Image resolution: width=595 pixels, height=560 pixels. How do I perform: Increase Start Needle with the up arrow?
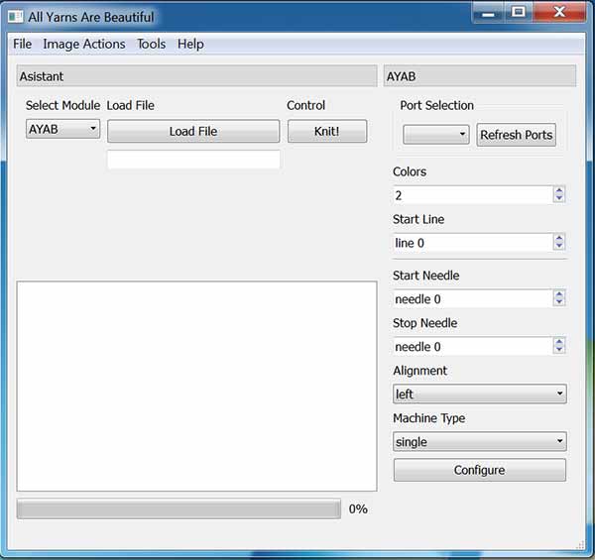tap(559, 294)
